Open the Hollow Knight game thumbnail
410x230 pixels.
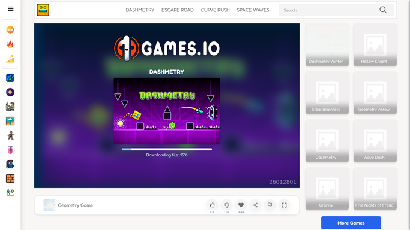tap(375, 45)
